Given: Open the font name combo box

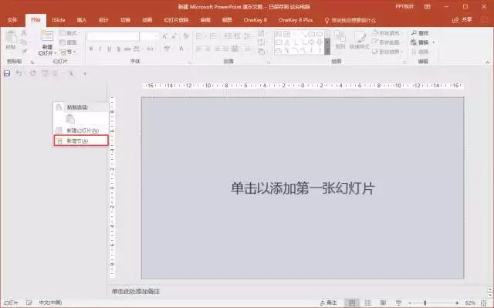Looking at the screenshot, I should pyautogui.click(x=113, y=36).
